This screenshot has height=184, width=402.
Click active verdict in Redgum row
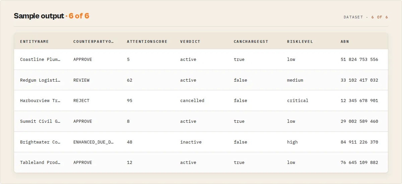pyautogui.click(x=188, y=80)
